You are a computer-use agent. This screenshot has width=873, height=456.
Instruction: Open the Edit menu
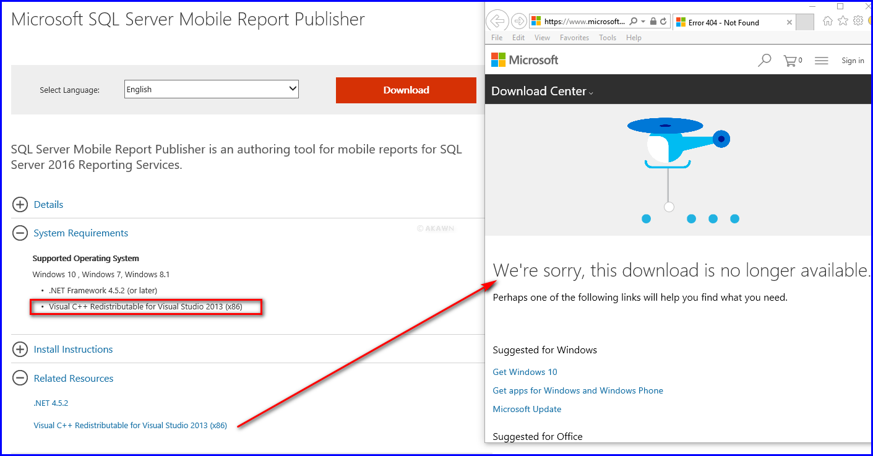click(x=518, y=38)
